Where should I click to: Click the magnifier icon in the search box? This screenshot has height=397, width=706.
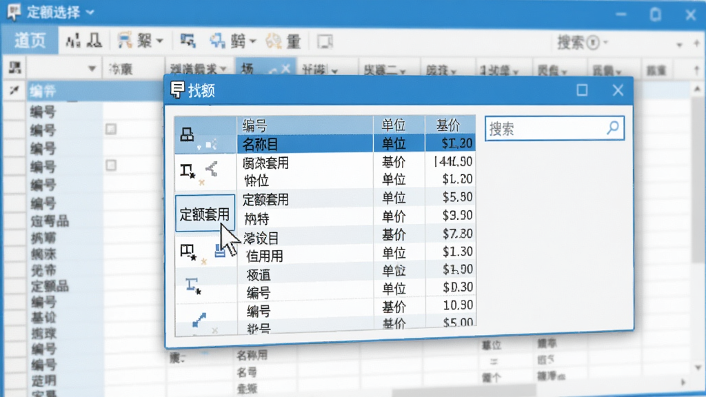pyautogui.click(x=612, y=128)
